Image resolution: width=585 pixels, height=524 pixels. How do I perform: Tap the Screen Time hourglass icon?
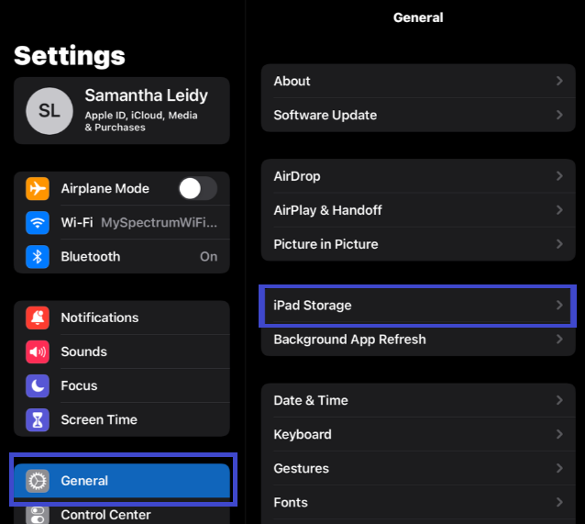[x=38, y=419]
